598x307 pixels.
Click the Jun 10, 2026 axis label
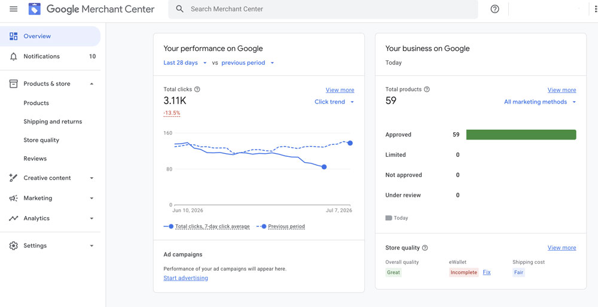click(188, 211)
